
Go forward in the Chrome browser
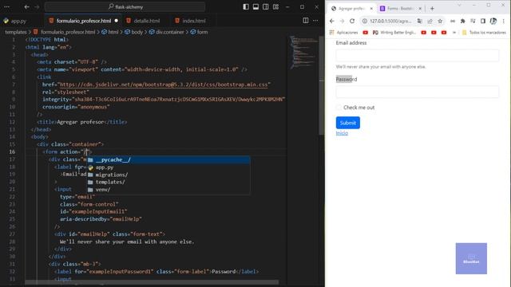pyautogui.click(x=342, y=21)
